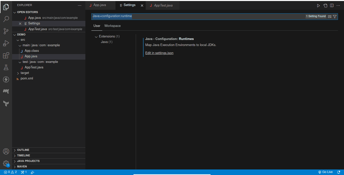Expand the Timeline panel
Image resolution: width=344 pixels, height=175 pixels.
coord(49,156)
